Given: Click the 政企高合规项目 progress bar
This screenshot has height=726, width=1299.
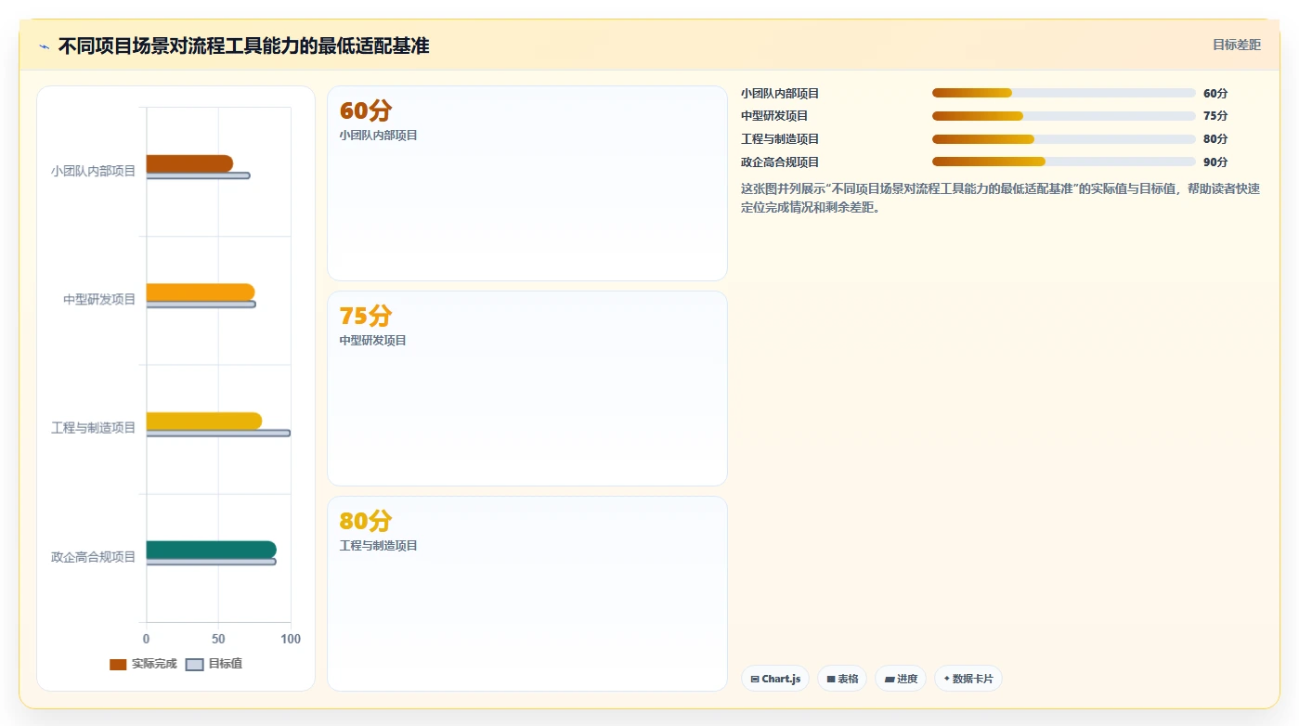Looking at the screenshot, I should tap(1064, 162).
